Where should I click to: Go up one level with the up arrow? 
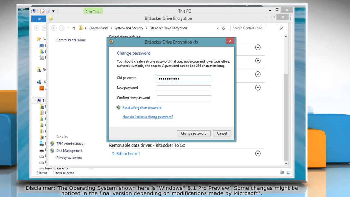(74, 28)
